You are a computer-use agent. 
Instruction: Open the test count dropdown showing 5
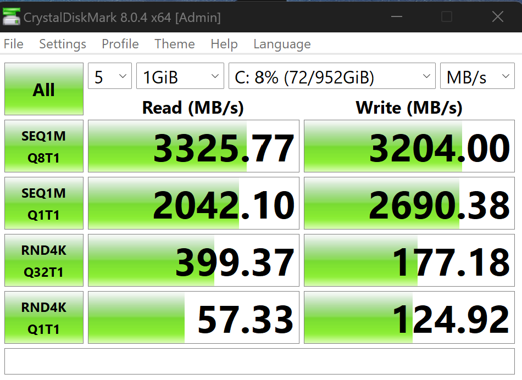point(110,76)
